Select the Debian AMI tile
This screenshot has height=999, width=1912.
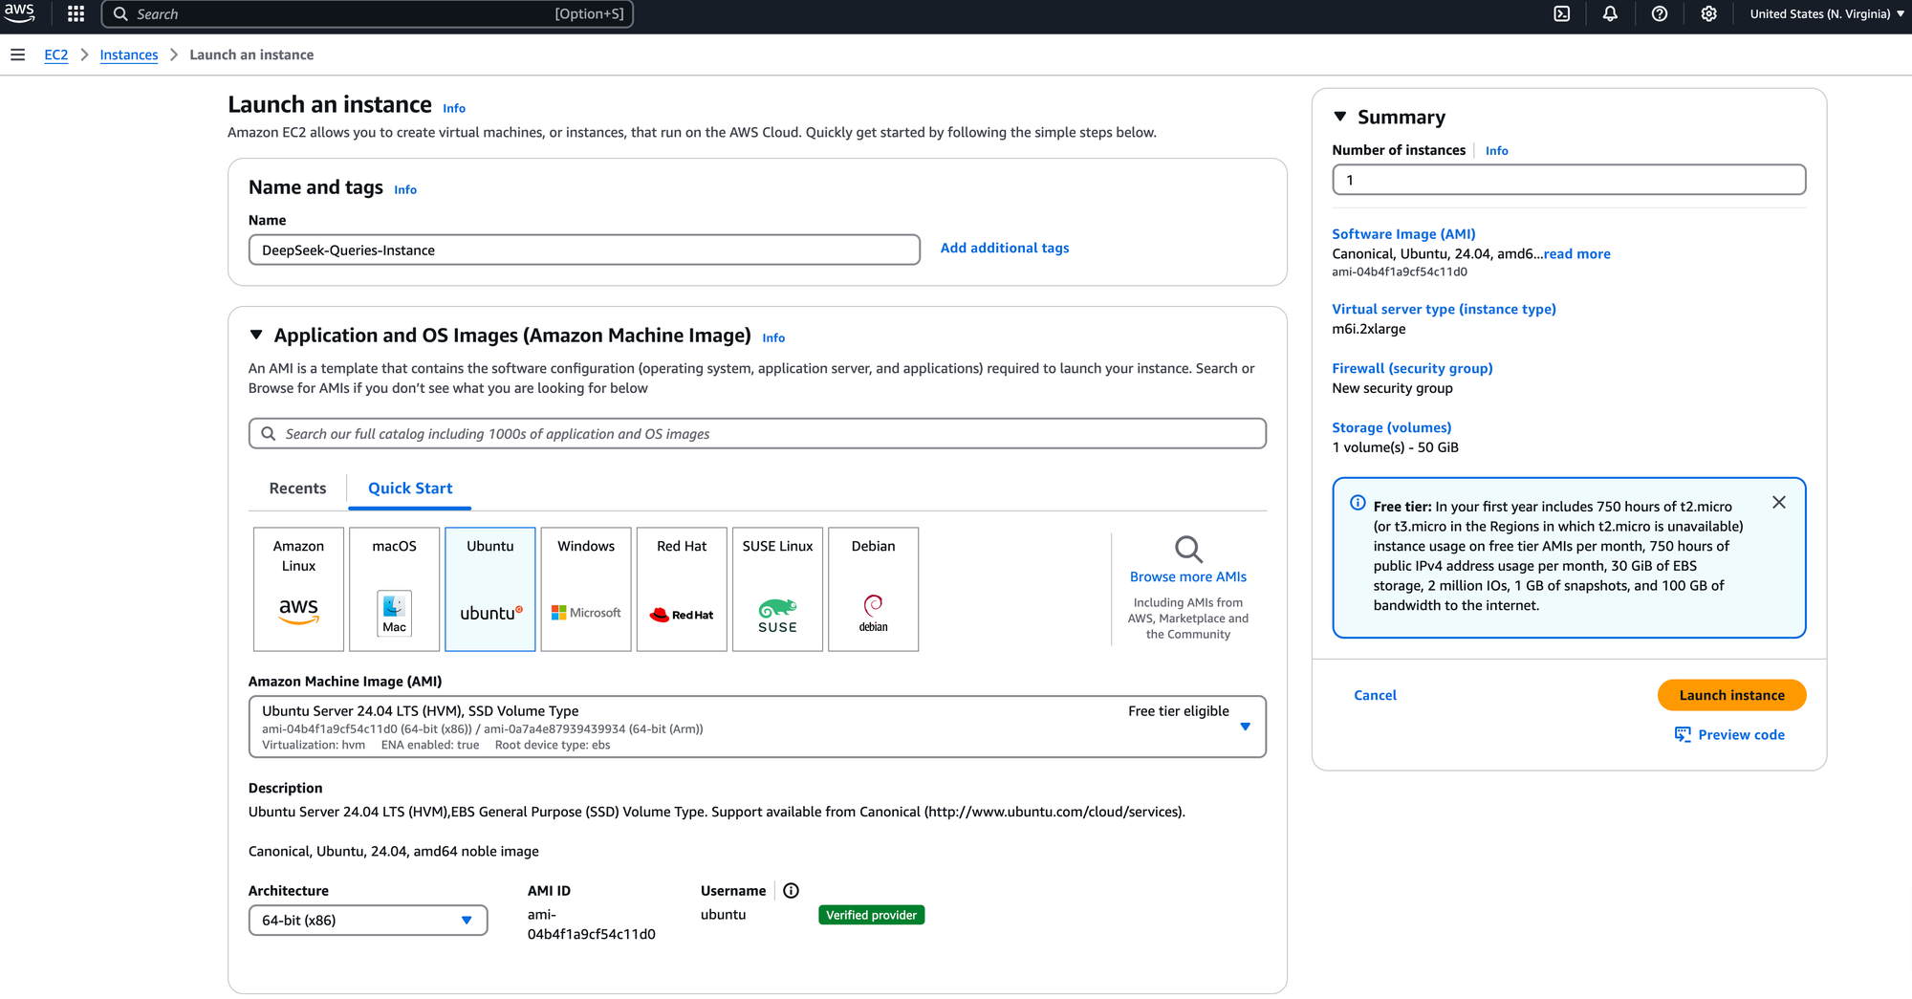[x=873, y=589]
